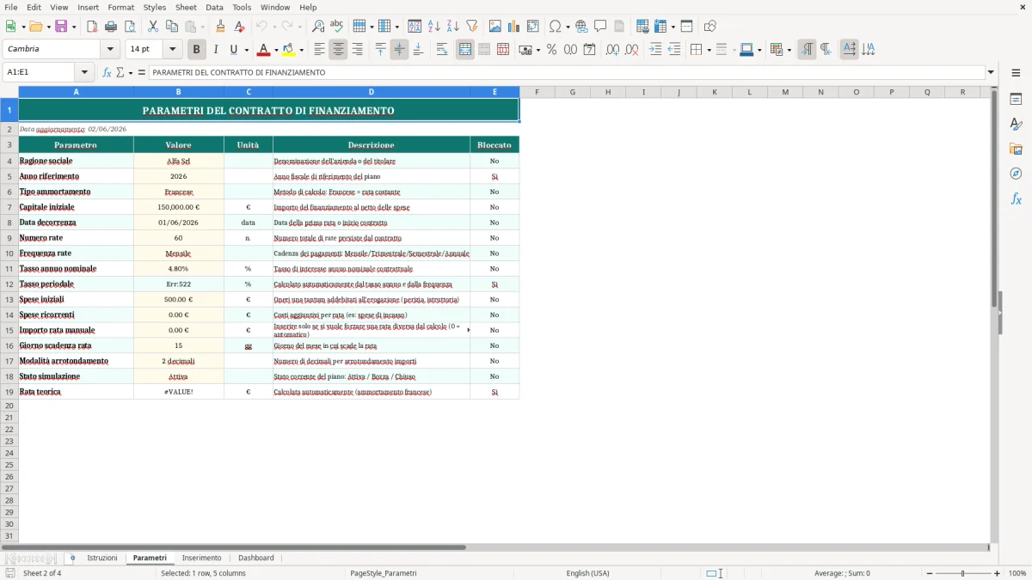Open the font size dropdown
Viewport: 1032px width, 580px height.
point(173,50)
